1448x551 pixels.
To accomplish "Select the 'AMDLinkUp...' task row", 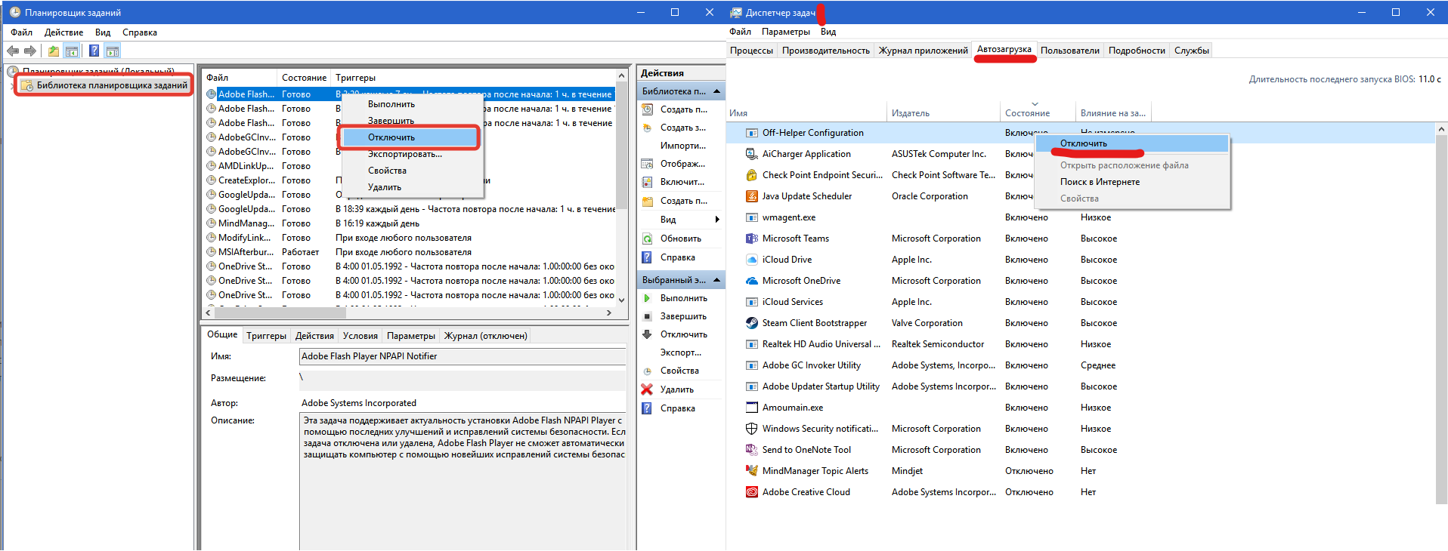I will point(410,166).
